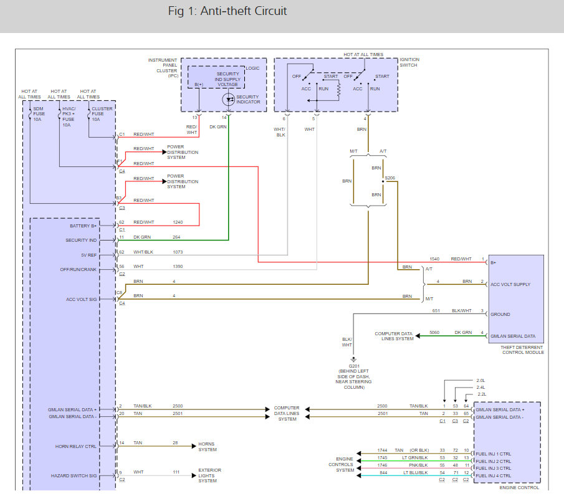Click the 'ENGINE CONTROLS SYSTEM' label
The image size is (564, 501).
tap(342, 464)
